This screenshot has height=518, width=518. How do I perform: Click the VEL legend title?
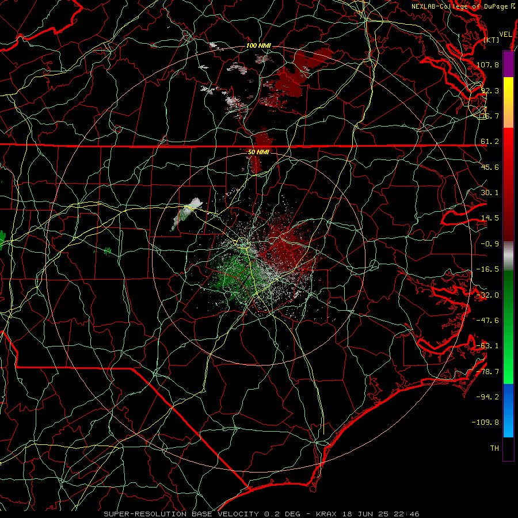[506, 35]
